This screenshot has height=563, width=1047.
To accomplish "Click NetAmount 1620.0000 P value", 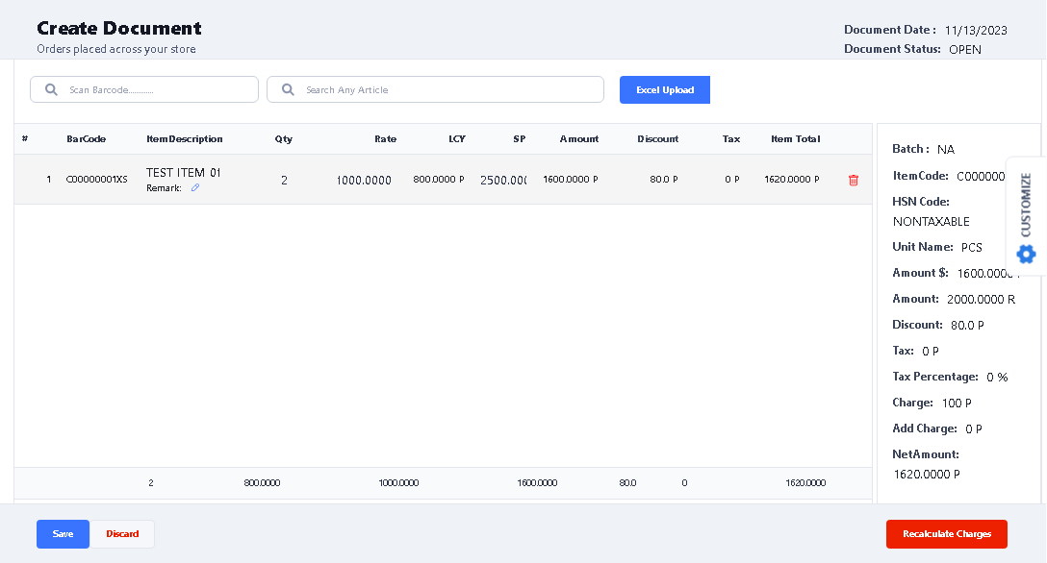I will point(927,475).
